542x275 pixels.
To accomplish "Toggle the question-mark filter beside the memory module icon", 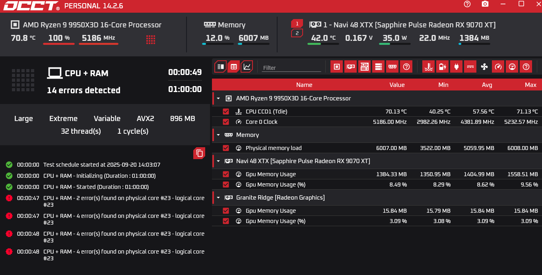I will pos(406,67).
